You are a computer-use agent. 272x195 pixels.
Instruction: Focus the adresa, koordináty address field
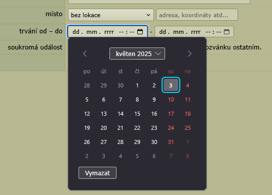tap(197, 15)
